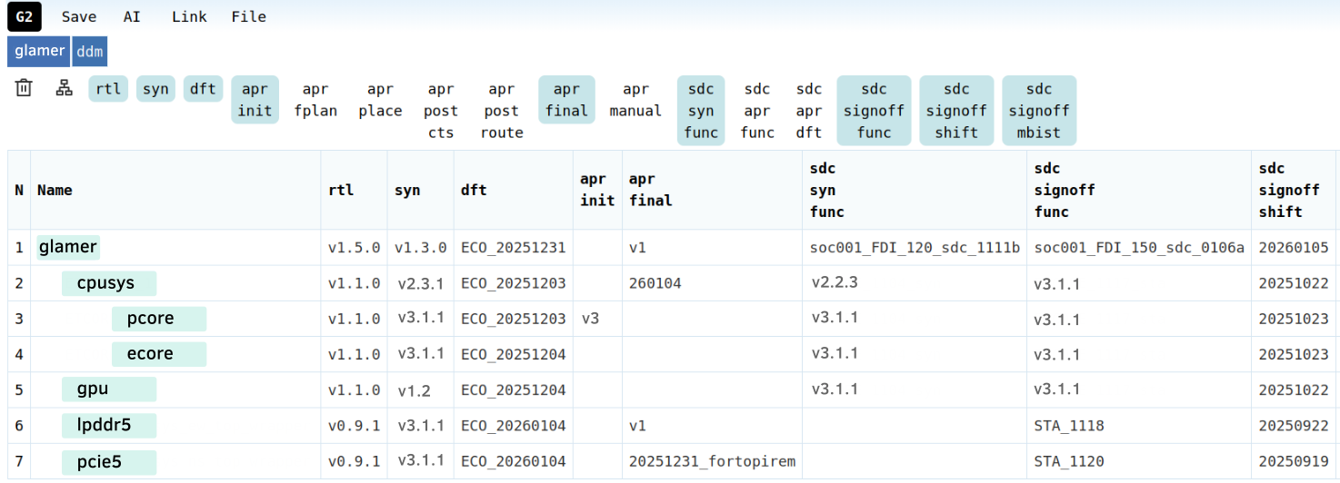The height and width of the screenshot is (483, 1340).
Task: Select the glamer project tab
Action: click(39, 51)
